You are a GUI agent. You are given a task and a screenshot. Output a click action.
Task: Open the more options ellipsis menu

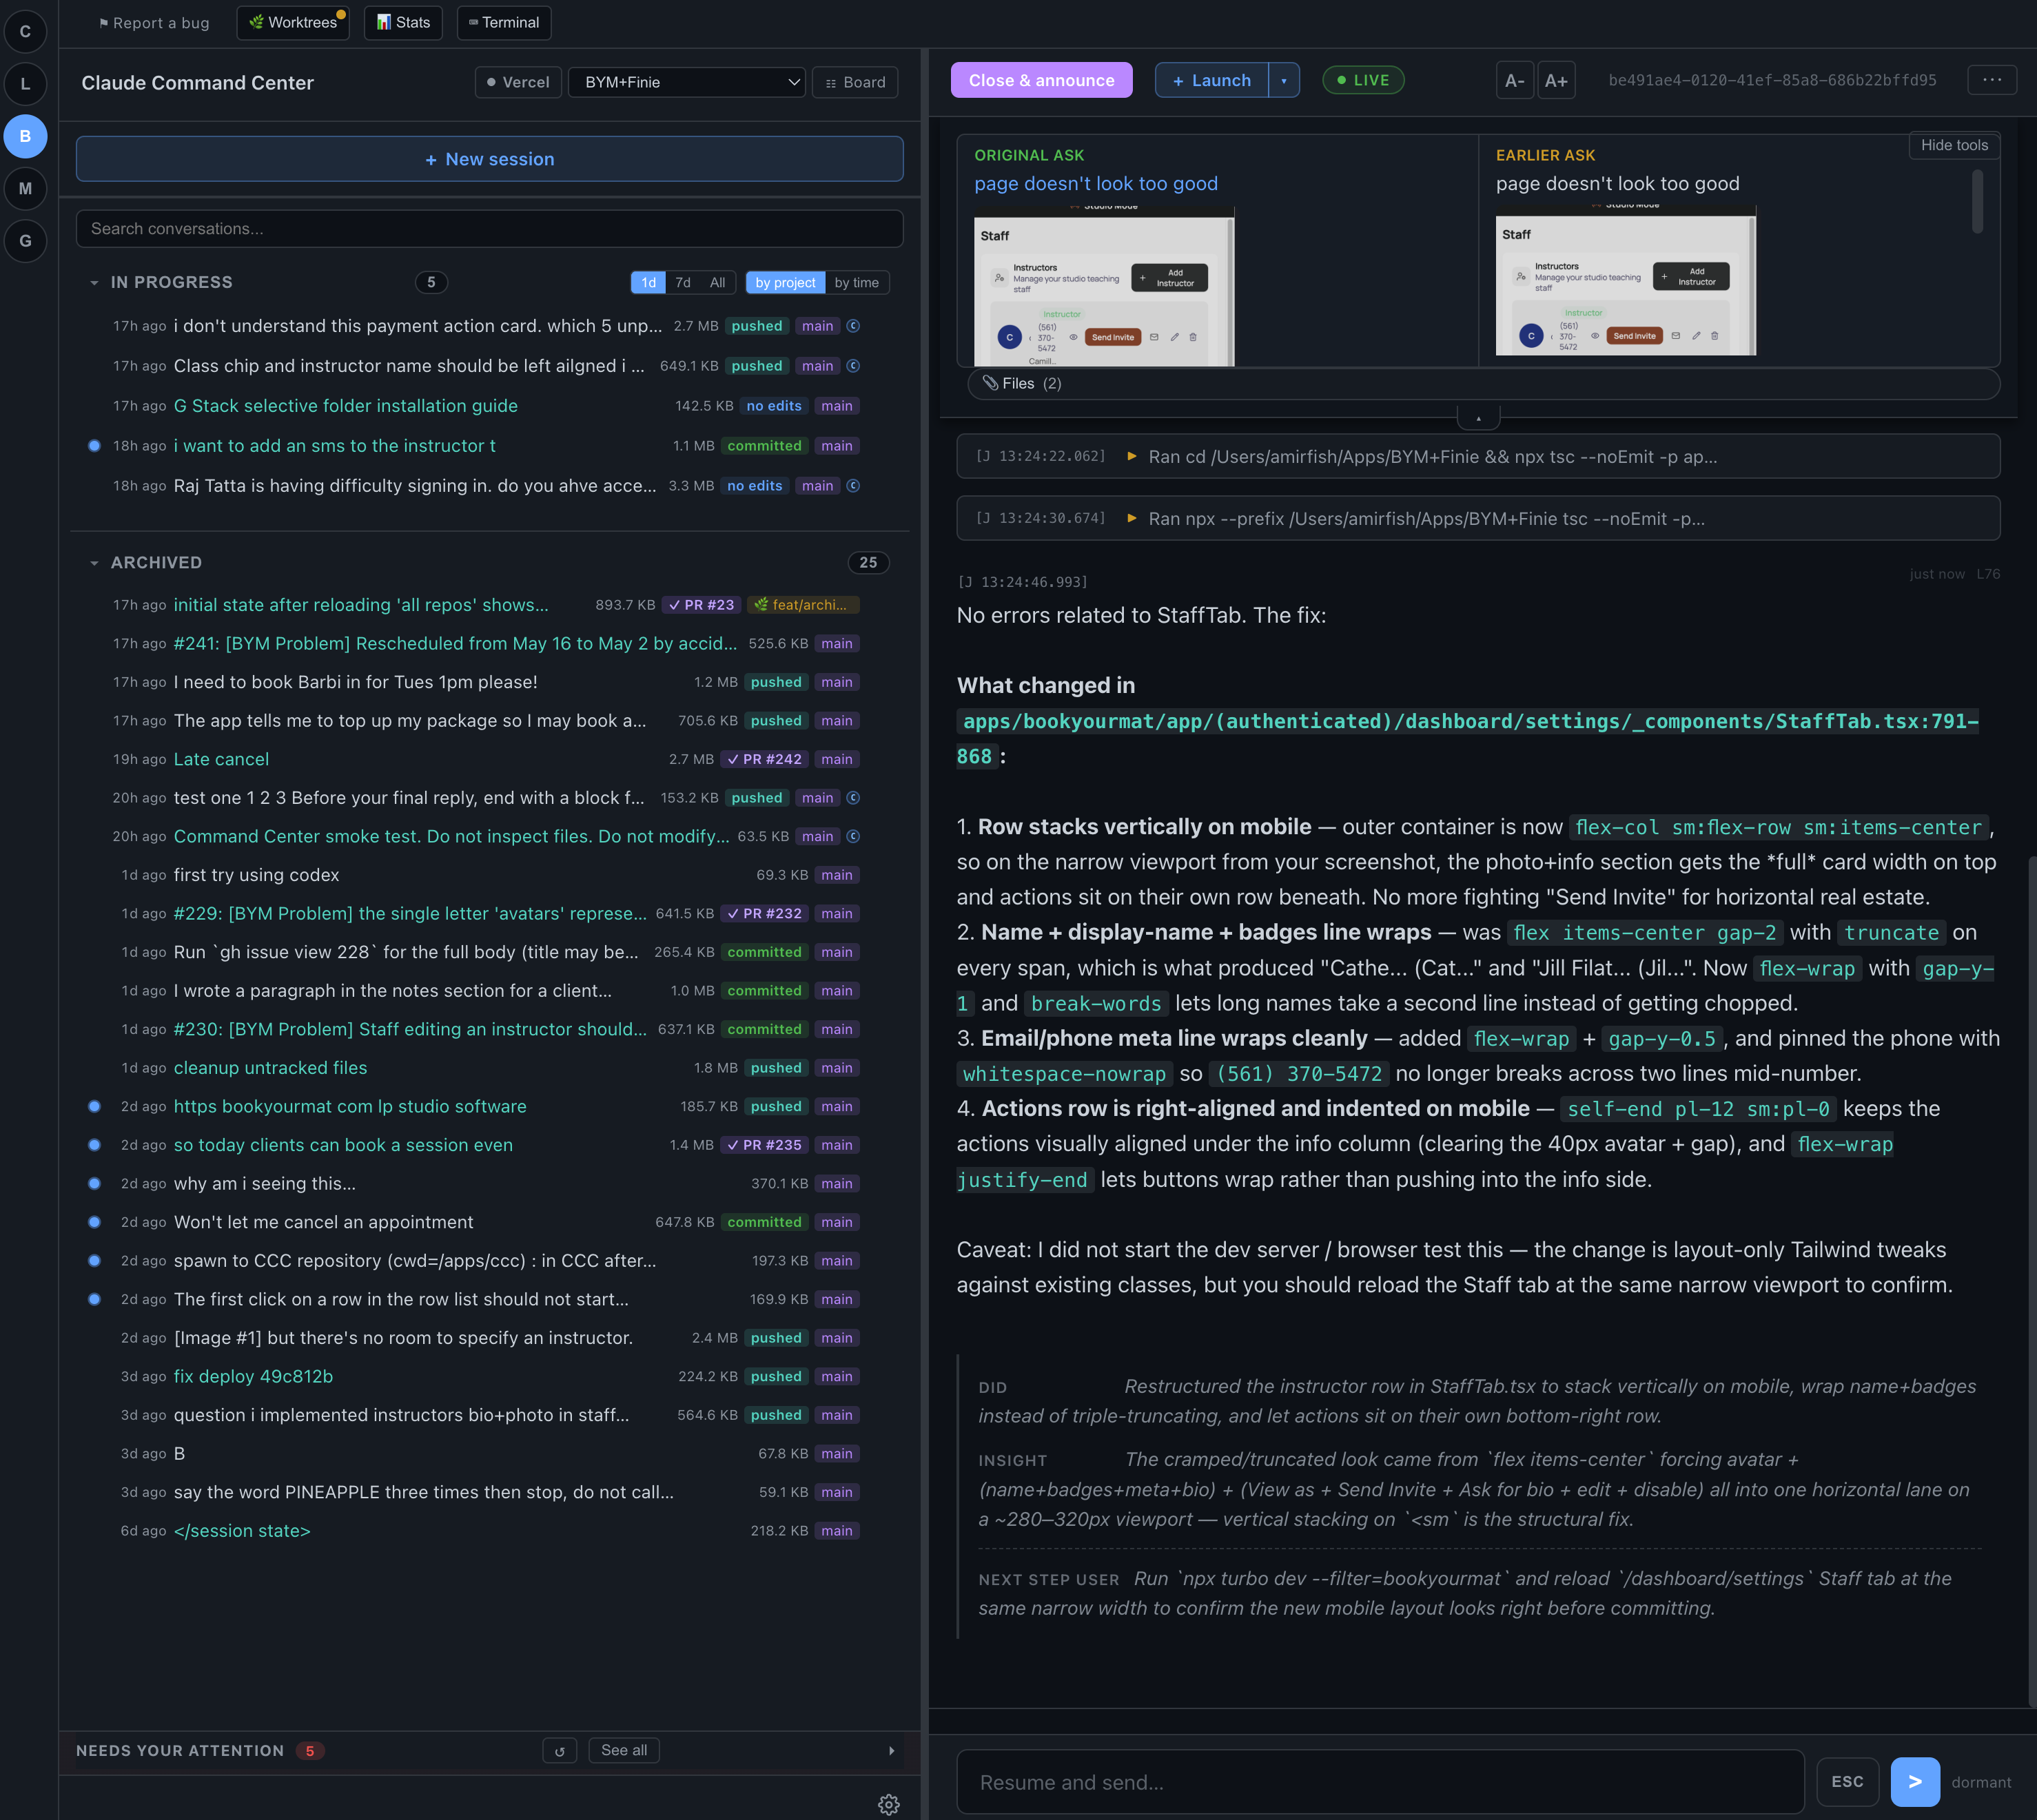(1991, 80)
